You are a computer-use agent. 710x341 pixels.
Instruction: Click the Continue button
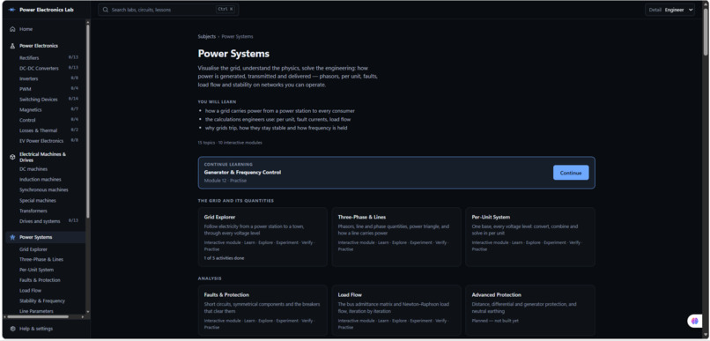click(x=571, y=173)
